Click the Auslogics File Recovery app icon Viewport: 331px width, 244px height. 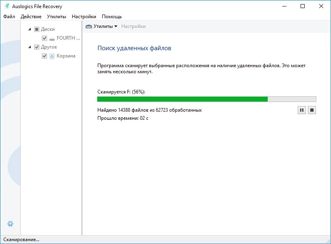tap(7, 6)
